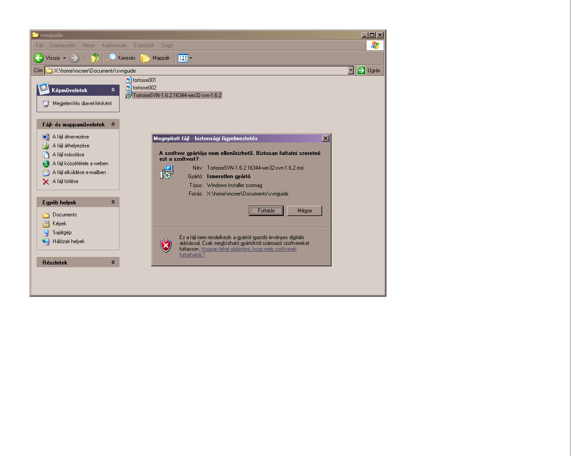
Task: Click A fájl törlése delete task
Action: (x=65, y=181)
